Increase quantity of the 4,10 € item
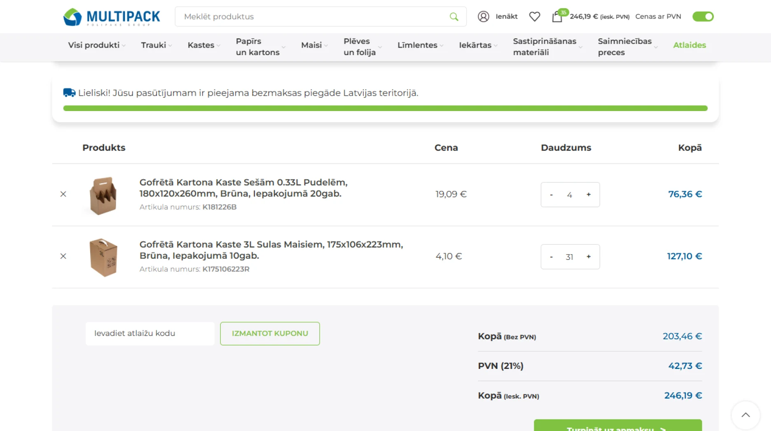This screenshot has height=431, width=771. [589, 257]
